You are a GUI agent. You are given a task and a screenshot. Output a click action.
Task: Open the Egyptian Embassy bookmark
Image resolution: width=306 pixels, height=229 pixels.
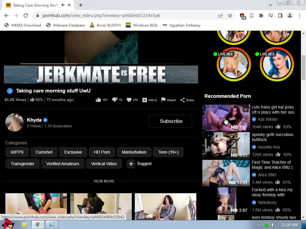tap(181, 25)
